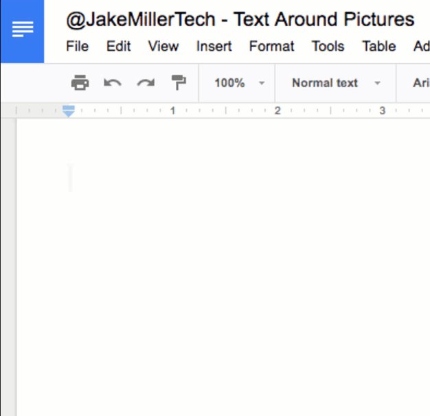The height and width of the screenshot is (416, 430).
Task: Select the Paint format roller icon
Action: point(179,82)
